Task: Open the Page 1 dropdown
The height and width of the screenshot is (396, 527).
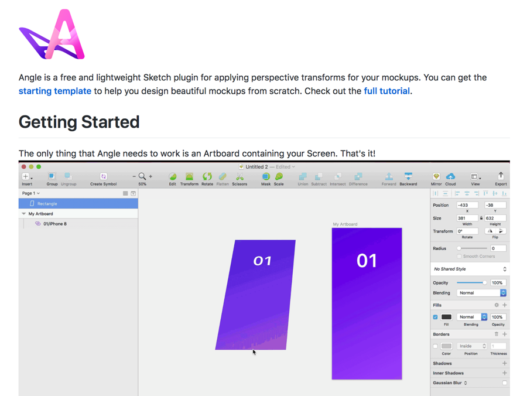Action: point(31,193)
